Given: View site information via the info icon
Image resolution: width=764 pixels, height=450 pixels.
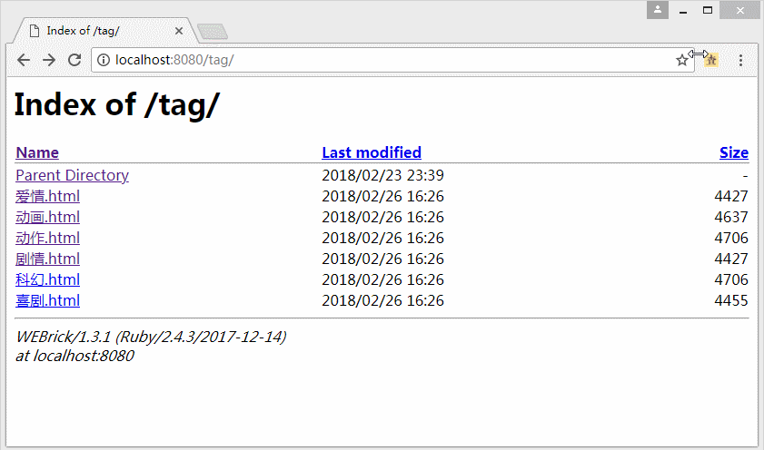Looking at the screenshot, I should point(104,60).
